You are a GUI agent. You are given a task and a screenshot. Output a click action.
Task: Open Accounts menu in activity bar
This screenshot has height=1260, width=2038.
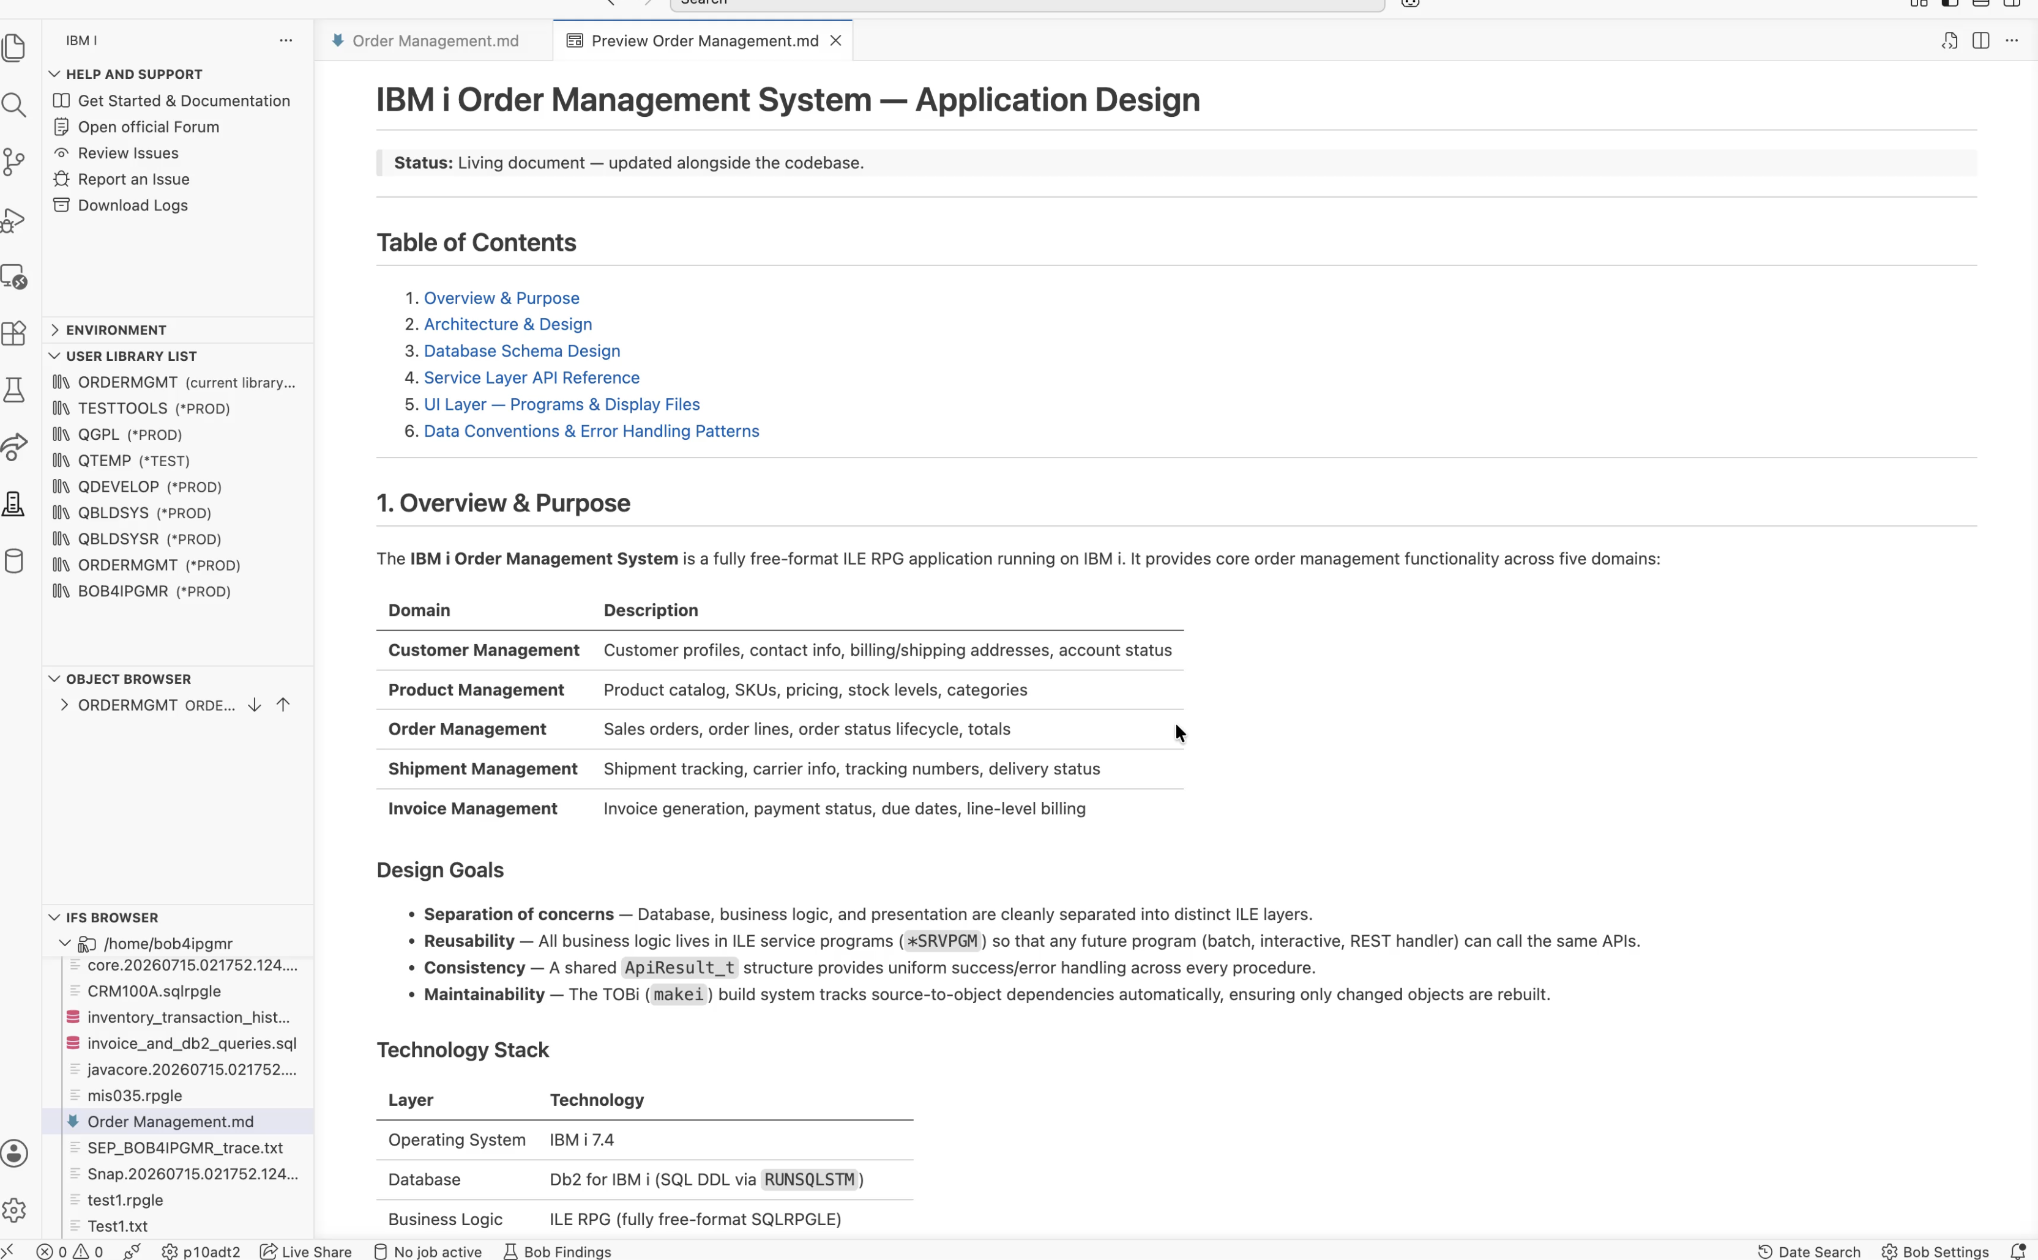pyautogui.click(x=14, y=1154)
